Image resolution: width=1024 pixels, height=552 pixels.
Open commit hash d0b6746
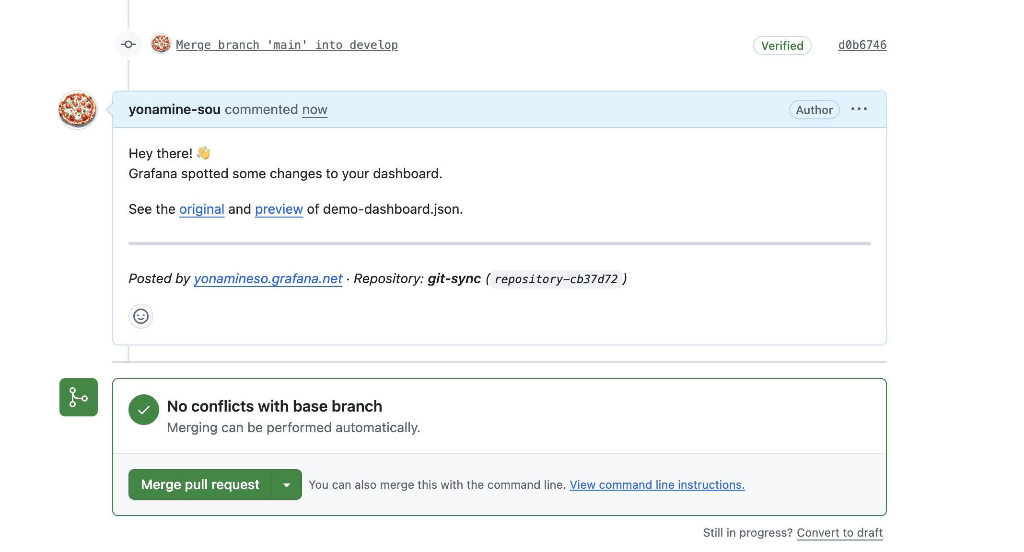tap(862, 45)
